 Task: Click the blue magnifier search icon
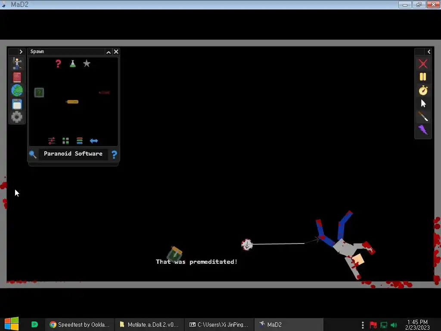pos(33,154)
